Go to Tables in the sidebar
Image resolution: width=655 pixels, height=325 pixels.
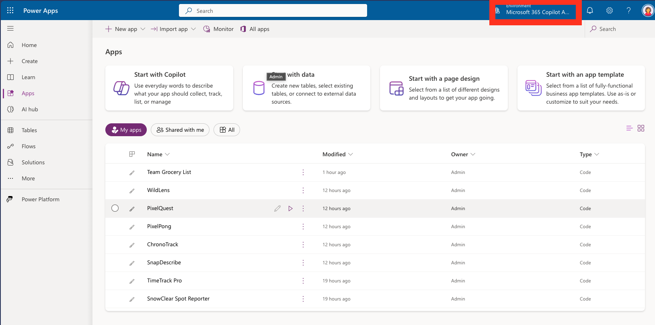click(29, 130)
